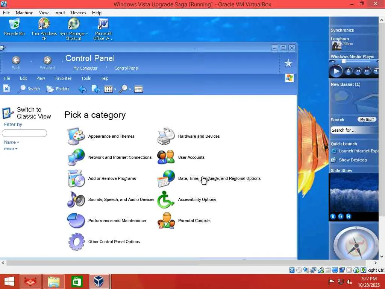Open Sync Manager shortcut on desktop
This screenshot has width=385, height=289.
point(74,29)
